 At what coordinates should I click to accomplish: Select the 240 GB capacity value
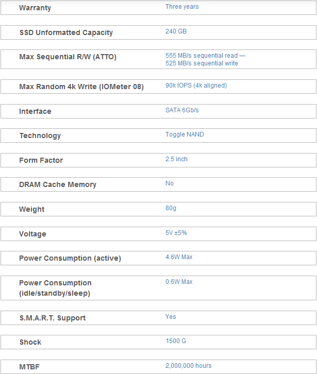pos(176,31)
